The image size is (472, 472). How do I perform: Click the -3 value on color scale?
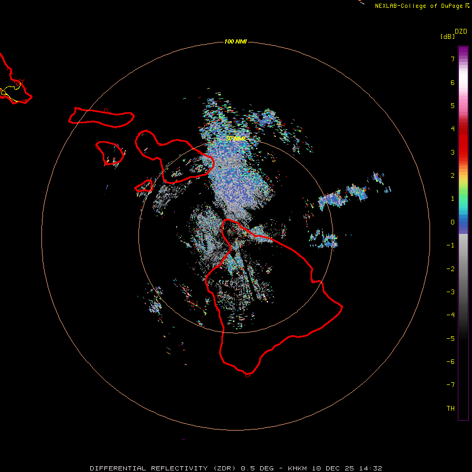click(x=450, y=292)
